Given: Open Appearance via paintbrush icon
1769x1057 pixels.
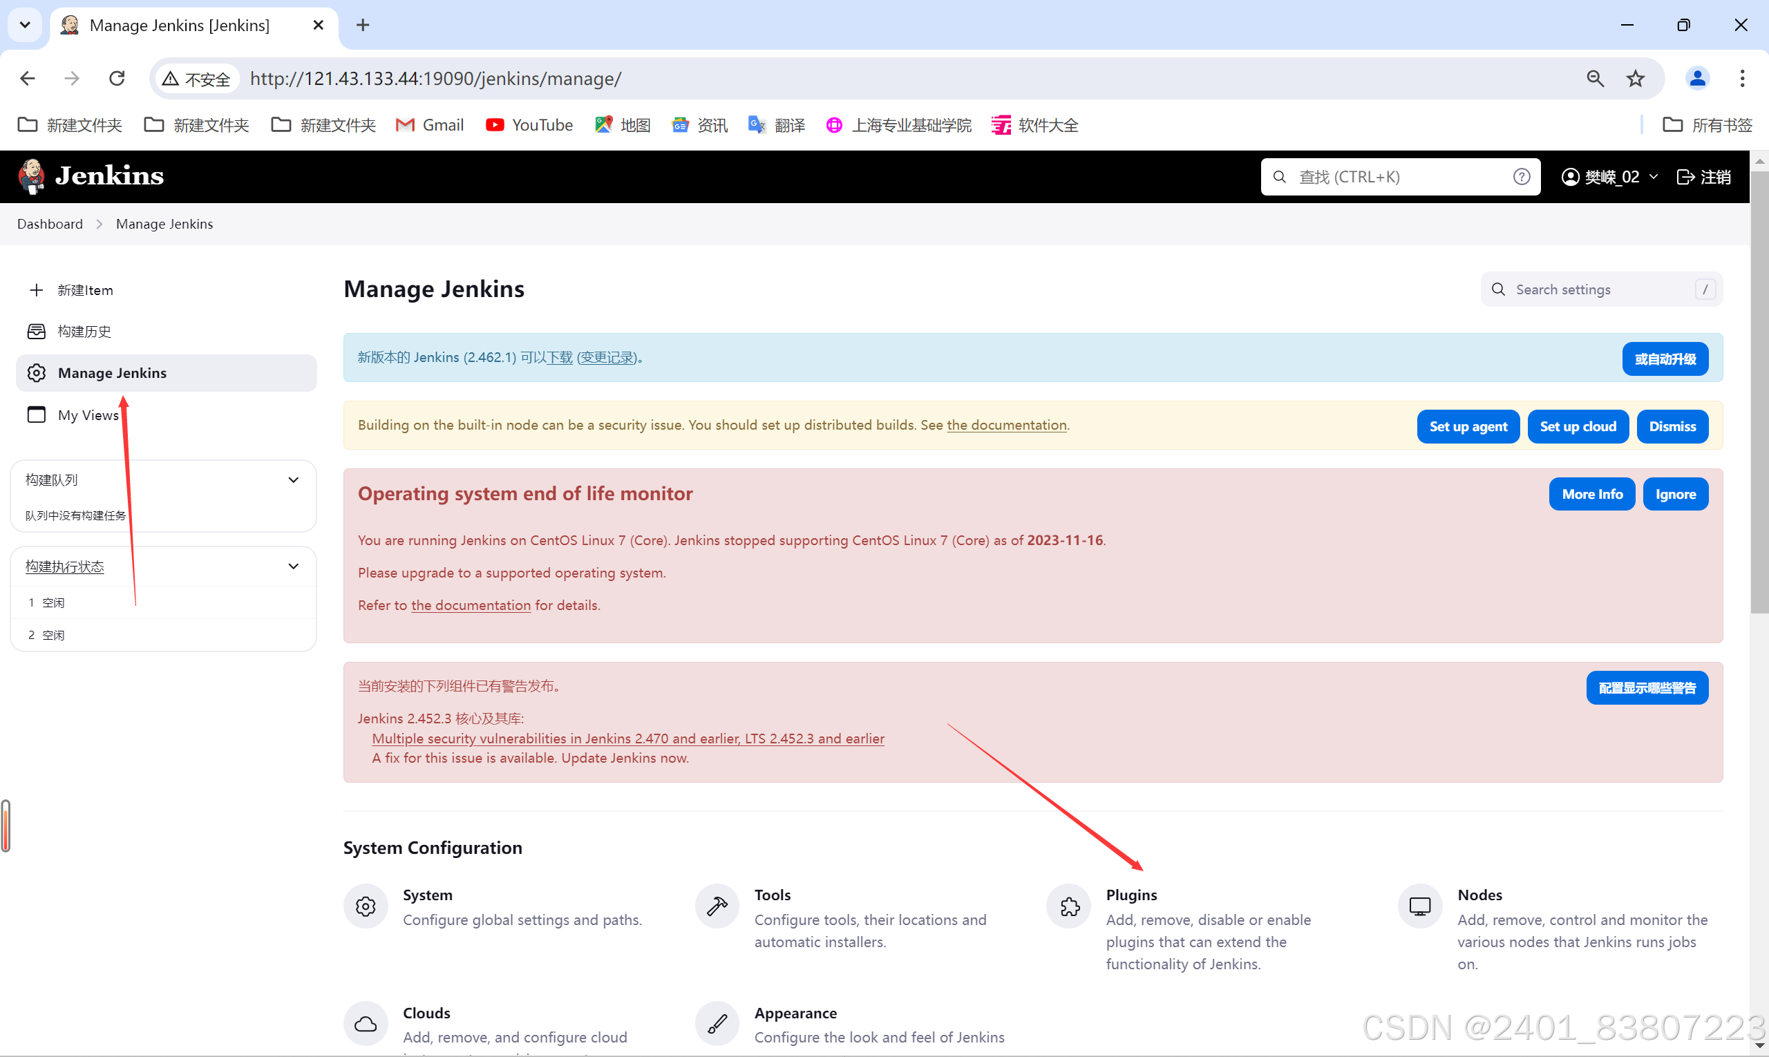Looking at the screenshot, I should pyautogui.click(x=717, y=1023).
